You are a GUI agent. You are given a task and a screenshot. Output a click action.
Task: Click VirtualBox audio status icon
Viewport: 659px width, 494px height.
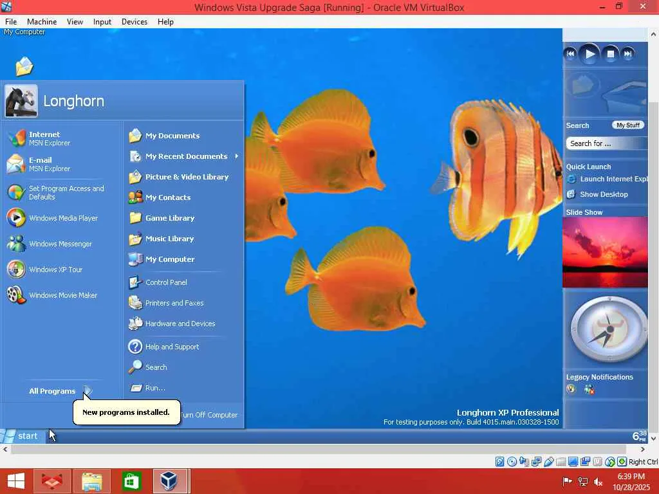click(x=524, y=462)
